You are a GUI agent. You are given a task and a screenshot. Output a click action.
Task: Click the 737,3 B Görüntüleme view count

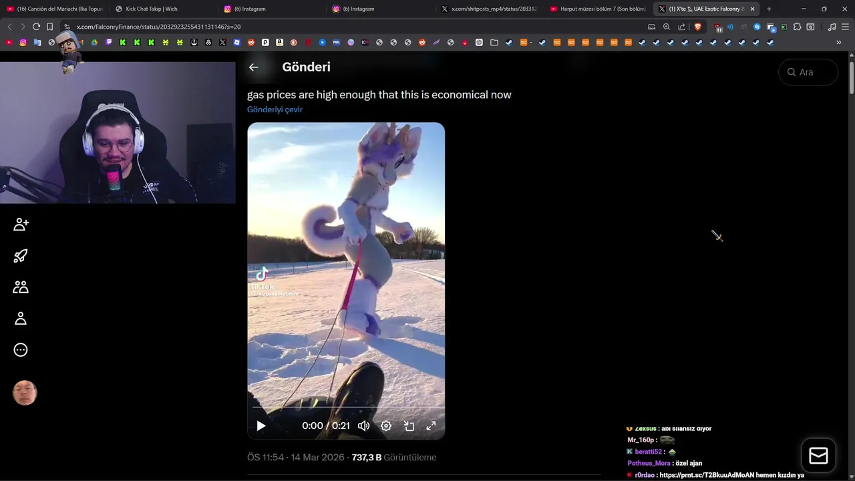coord(394,458)
